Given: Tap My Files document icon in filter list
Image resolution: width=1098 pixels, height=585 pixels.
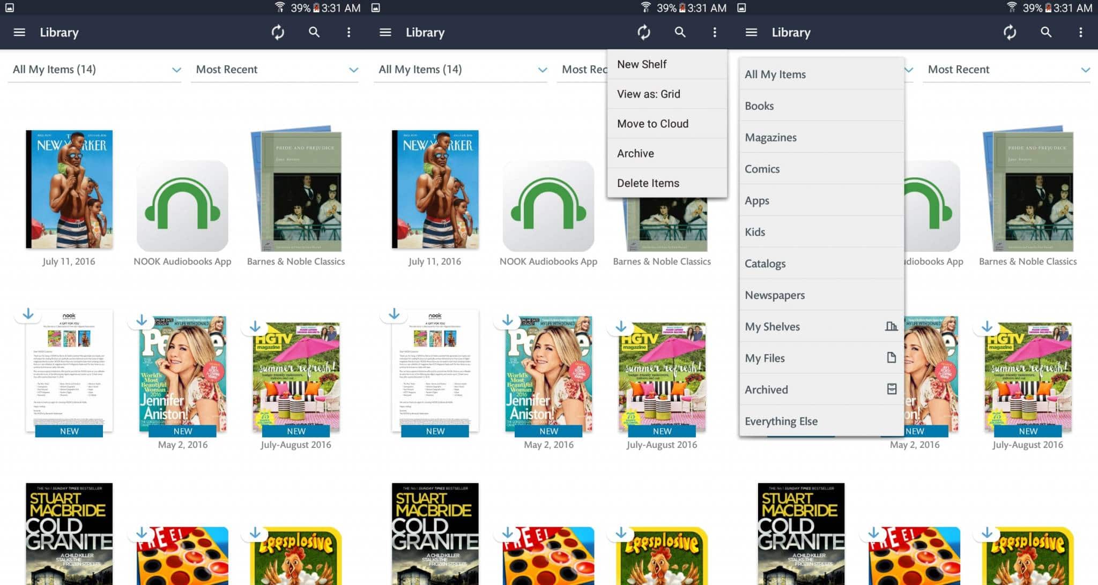Looking at the screenshot, I should pyautogui.click(x=891, y=357).
